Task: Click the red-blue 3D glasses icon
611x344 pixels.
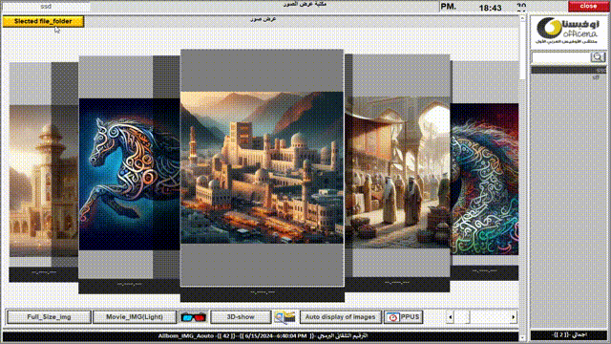Action: [193, 317]
